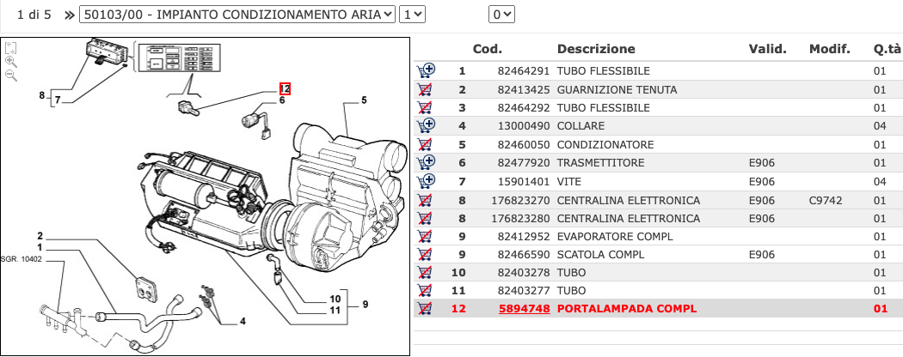Click fit-to-window icon above zoom controls
The image size is (903, 357).
(x=10, y=47)
